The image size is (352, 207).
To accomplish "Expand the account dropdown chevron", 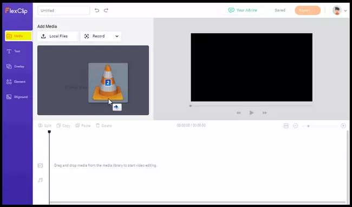I will [x=346, y=10].
